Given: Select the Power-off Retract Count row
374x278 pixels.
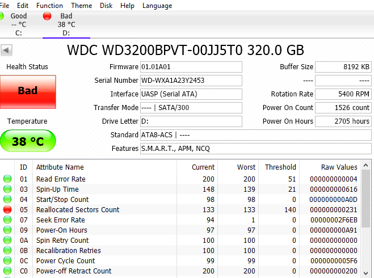Looking at the screenshot, I should point(180,271).
